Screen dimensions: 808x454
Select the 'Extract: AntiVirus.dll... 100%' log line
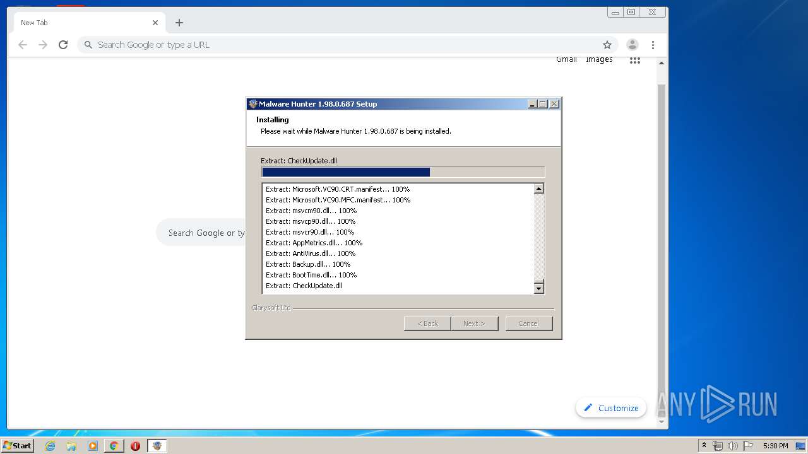tap(311, 253)
